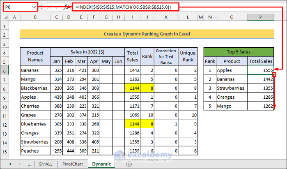This screenshot has height=169, width=287.
Task: Select row header 15
Action: [x=5, y=152]
